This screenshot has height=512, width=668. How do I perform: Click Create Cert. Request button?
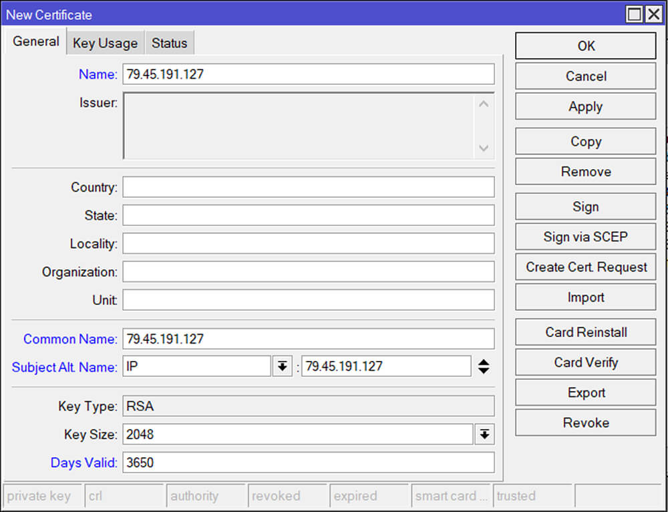[x=585, y=267]
